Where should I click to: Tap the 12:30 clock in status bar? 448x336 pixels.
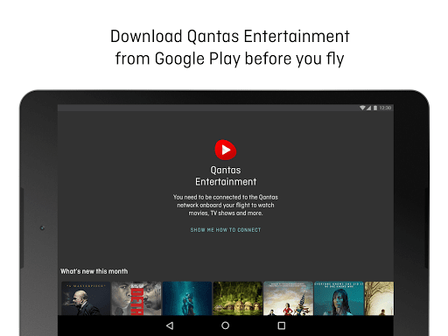[385, 108]
